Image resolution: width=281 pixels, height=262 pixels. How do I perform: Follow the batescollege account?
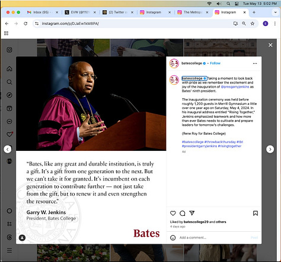(x=215, y=63)
